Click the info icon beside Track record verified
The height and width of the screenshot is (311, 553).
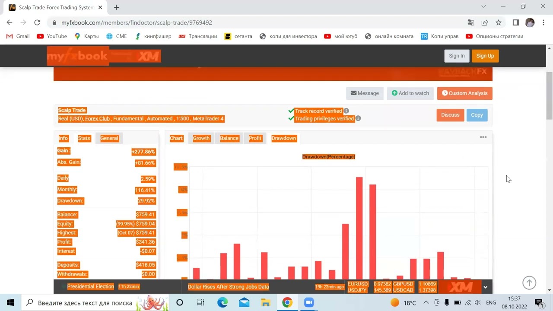(x=346, y=111)
